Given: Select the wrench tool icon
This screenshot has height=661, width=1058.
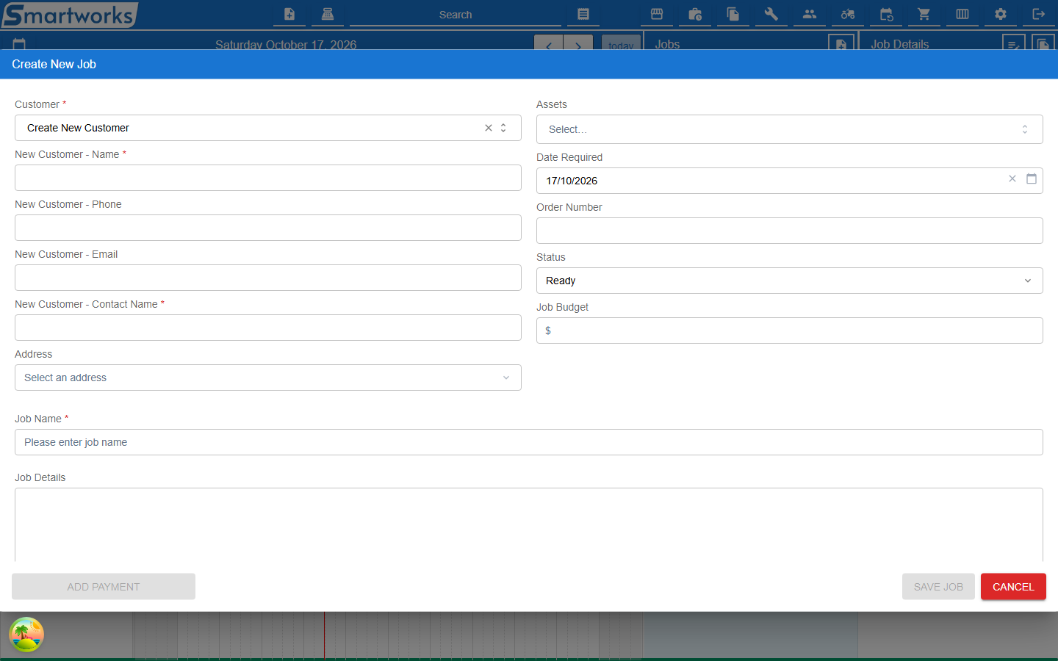Looking at the screenshot, I should coord(771,14).
